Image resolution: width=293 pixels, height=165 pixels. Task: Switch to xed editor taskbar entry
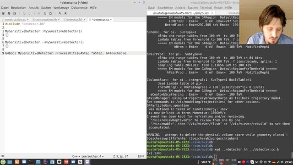click(87, 162)
